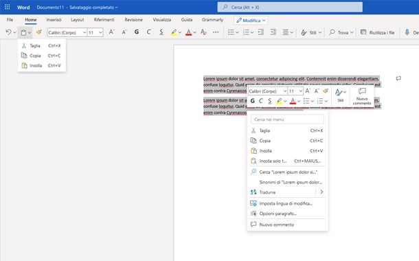Increase indent in the ribbon
This screenshot has height=261, width=419.
click(273, 32)
